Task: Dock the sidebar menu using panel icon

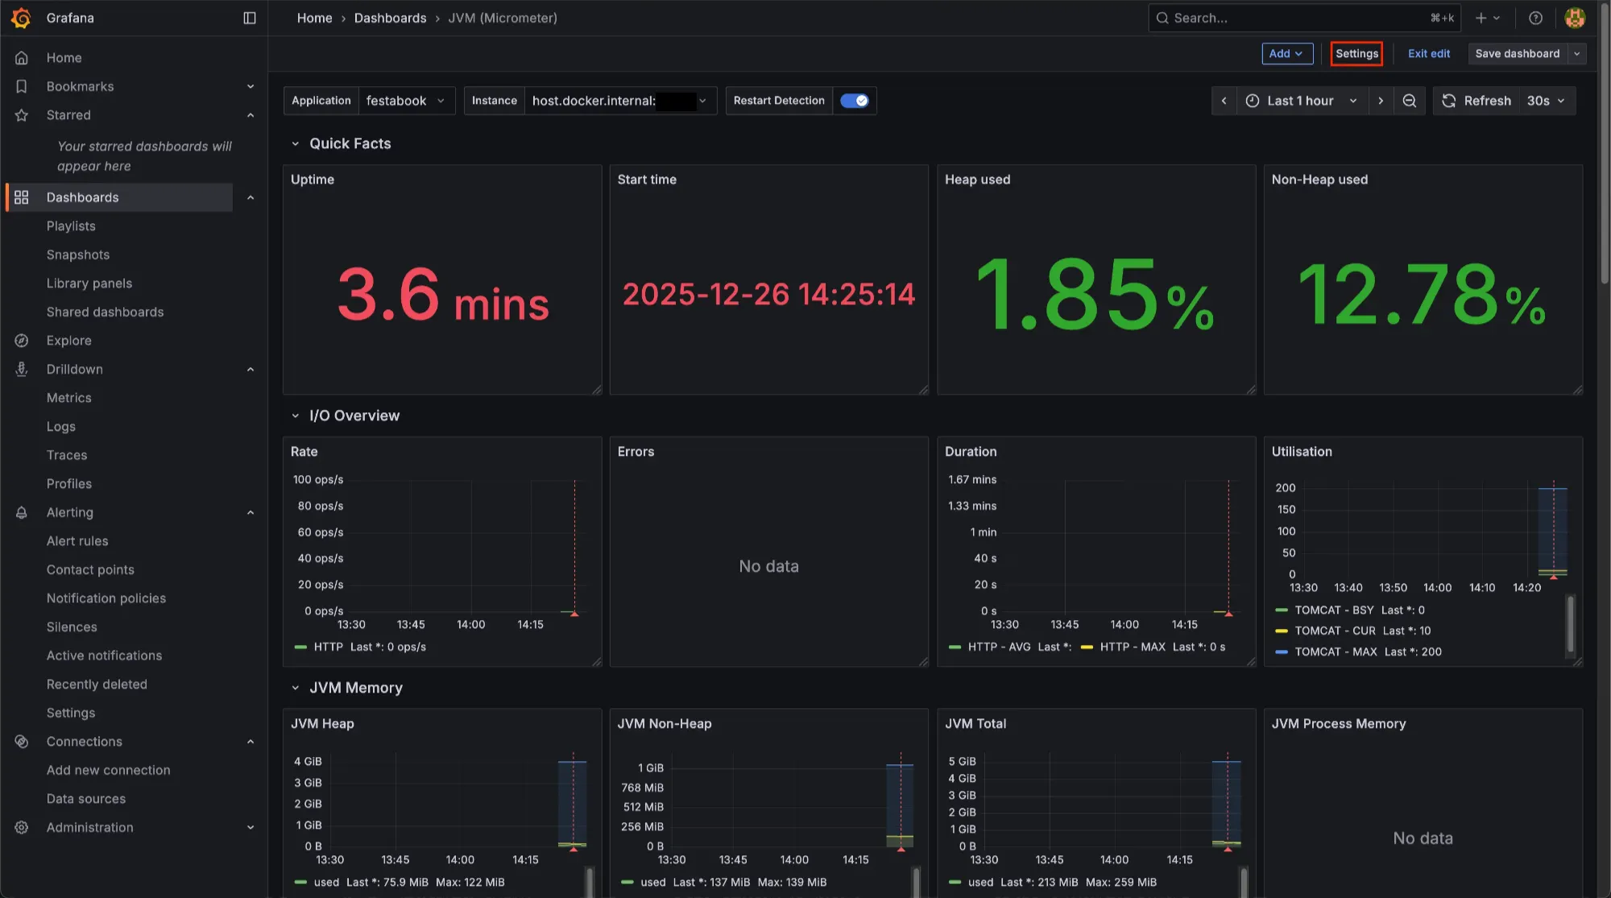Action: [x=250, y=18]
